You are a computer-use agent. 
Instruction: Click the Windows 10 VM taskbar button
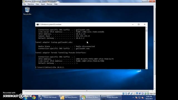tap(90, 97)
